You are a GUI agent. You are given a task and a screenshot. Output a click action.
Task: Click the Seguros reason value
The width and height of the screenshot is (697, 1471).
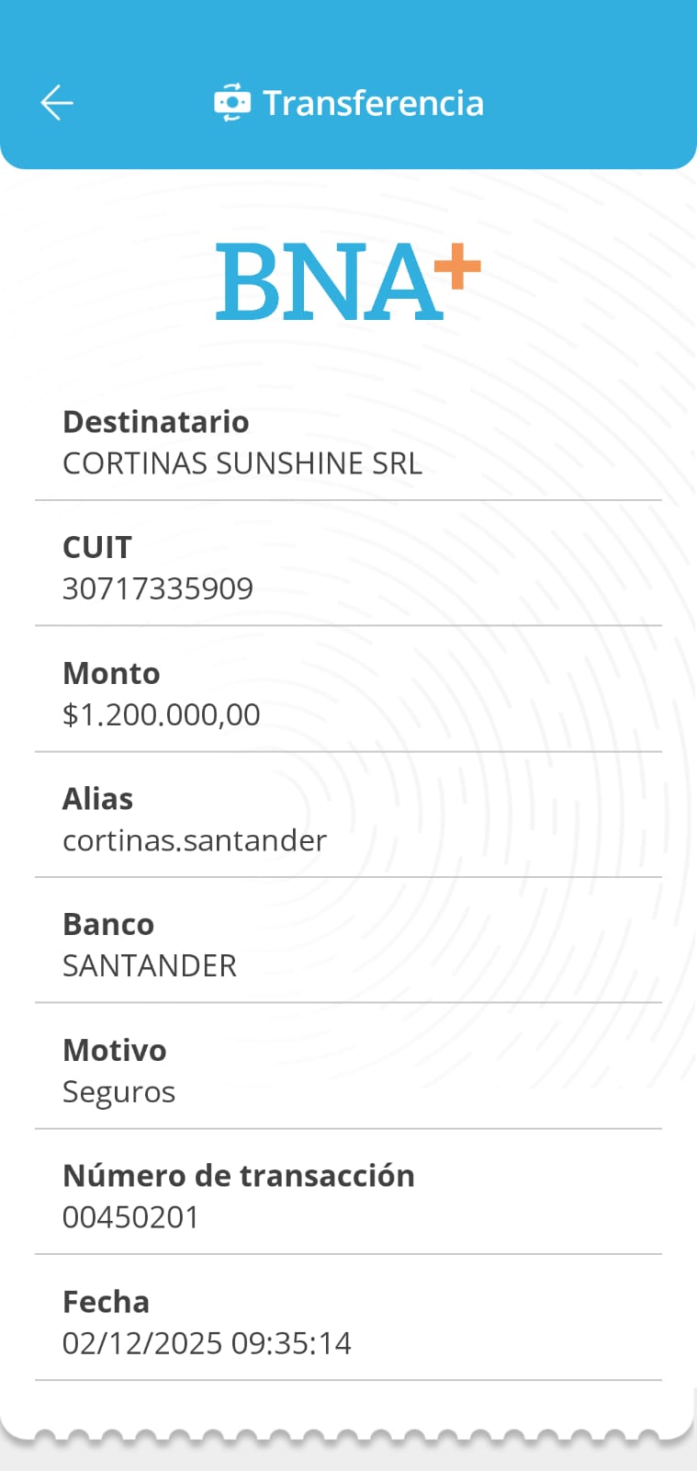pyautogui.click(x=118, y=1091)
